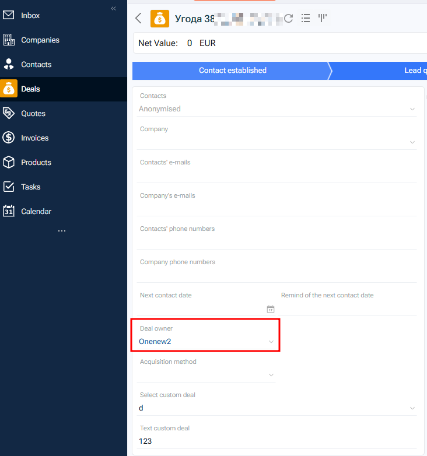
Task: Go to Companies section
Action: click(40, 40)
